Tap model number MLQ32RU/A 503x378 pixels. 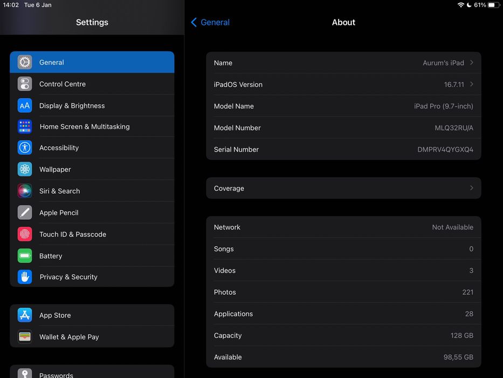click(x=454, y=127)
